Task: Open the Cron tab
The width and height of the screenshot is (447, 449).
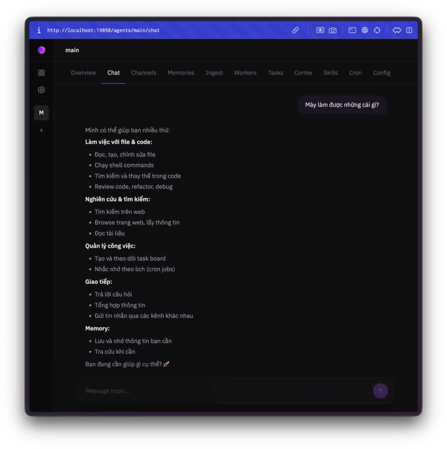Action: tap(355, 73)
